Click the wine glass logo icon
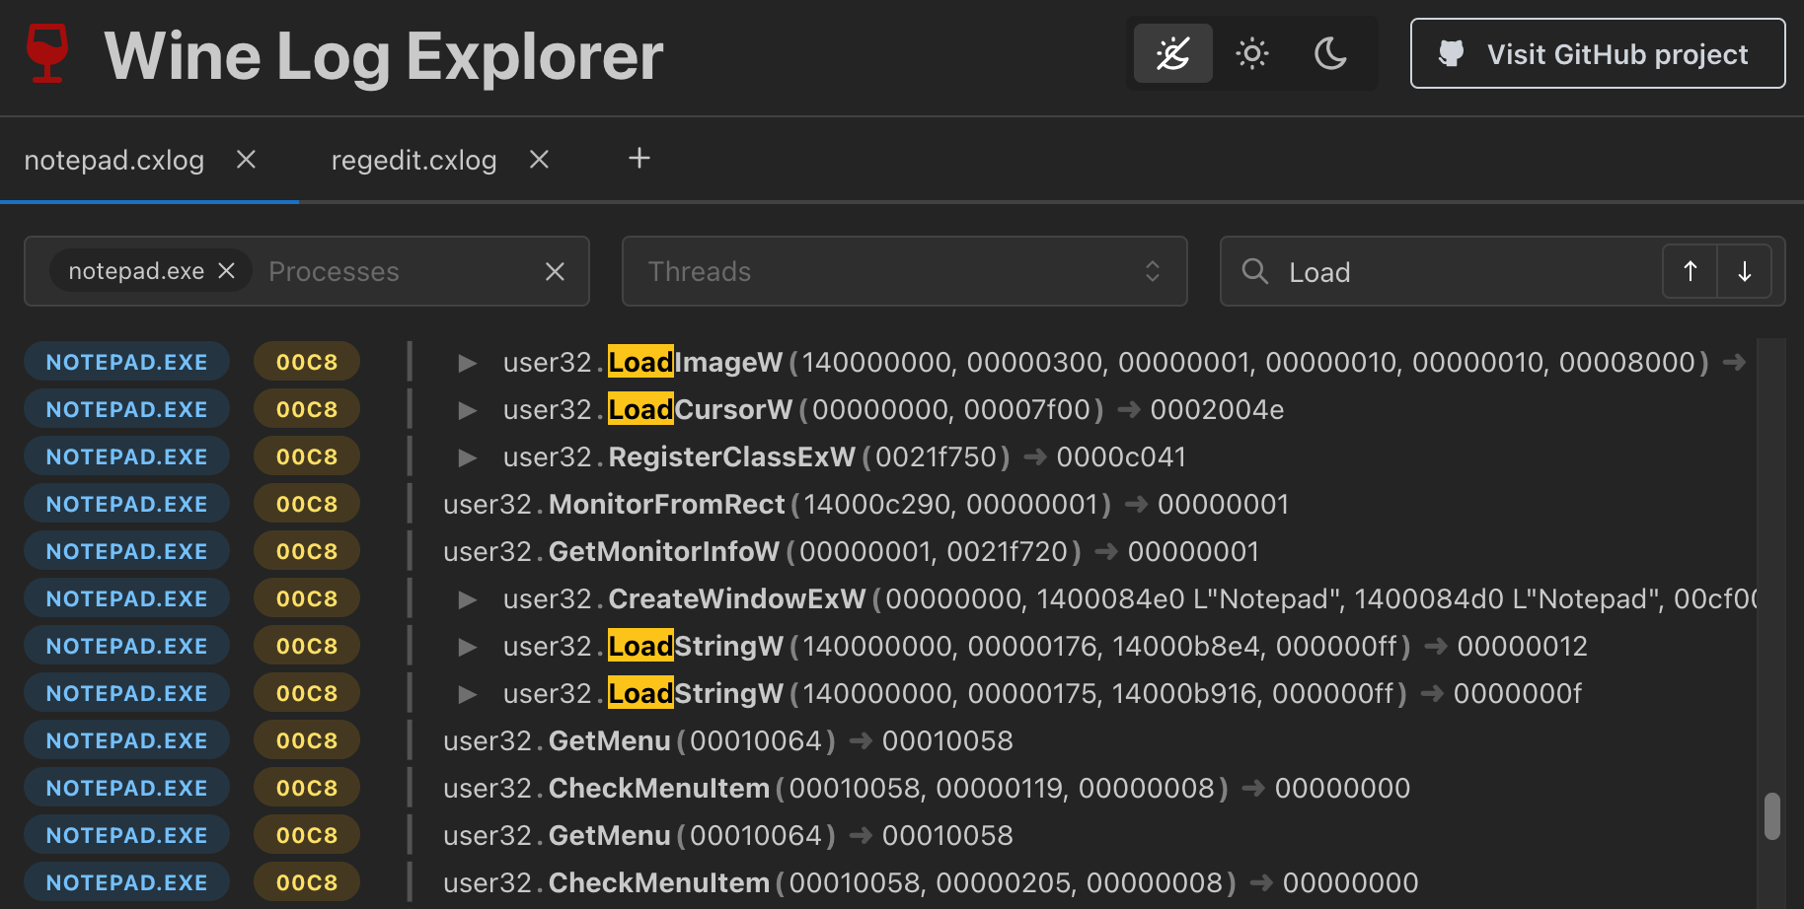The width and height of the screenshot is (1804, 909). [x=46, y=53]
